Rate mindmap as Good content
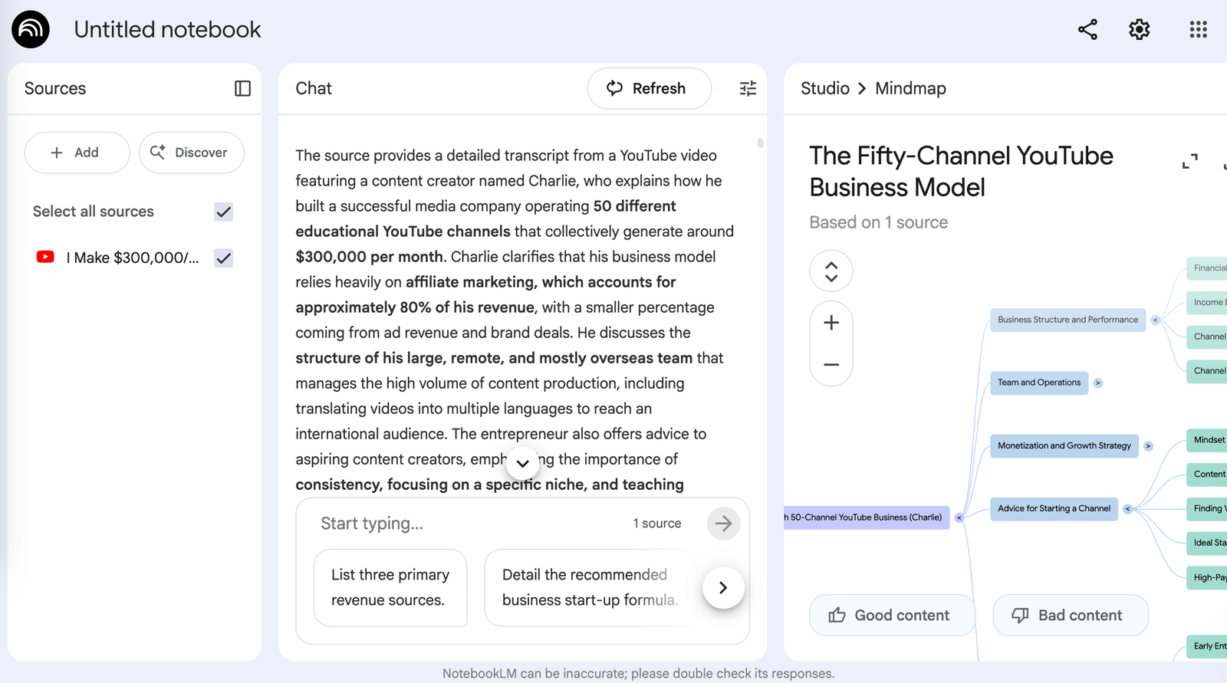The width and height of the screenshot is (1227, 683). coord(891,616)
